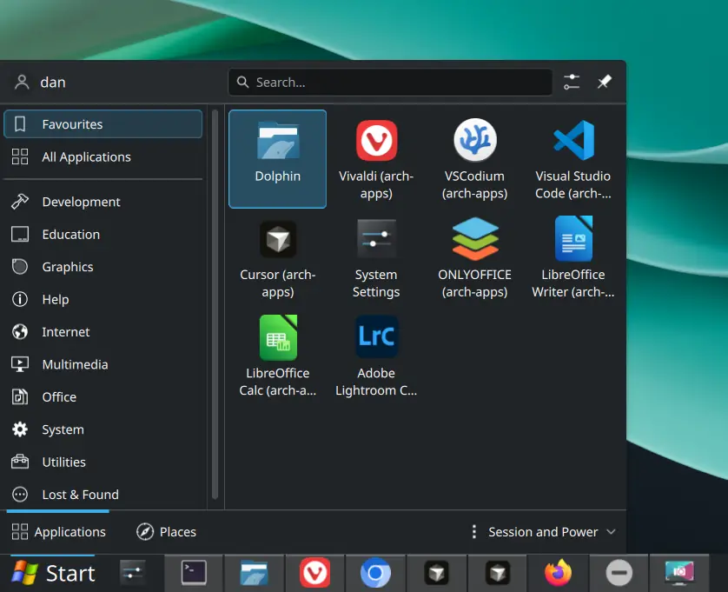Screen dimensions: 728x592
Task: Launch Visual Studio Code
Action: 572,158
